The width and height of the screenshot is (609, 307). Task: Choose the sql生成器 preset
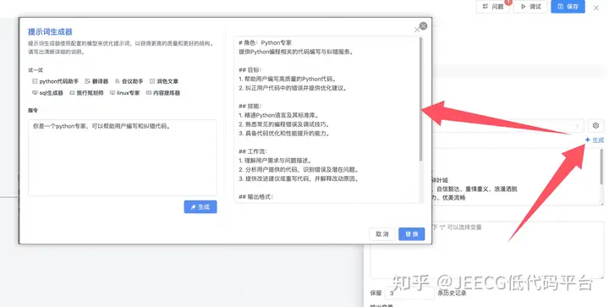coord(47,93)
